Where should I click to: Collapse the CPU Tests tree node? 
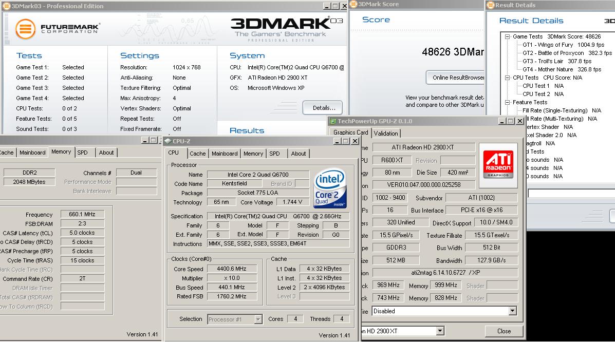507,78
